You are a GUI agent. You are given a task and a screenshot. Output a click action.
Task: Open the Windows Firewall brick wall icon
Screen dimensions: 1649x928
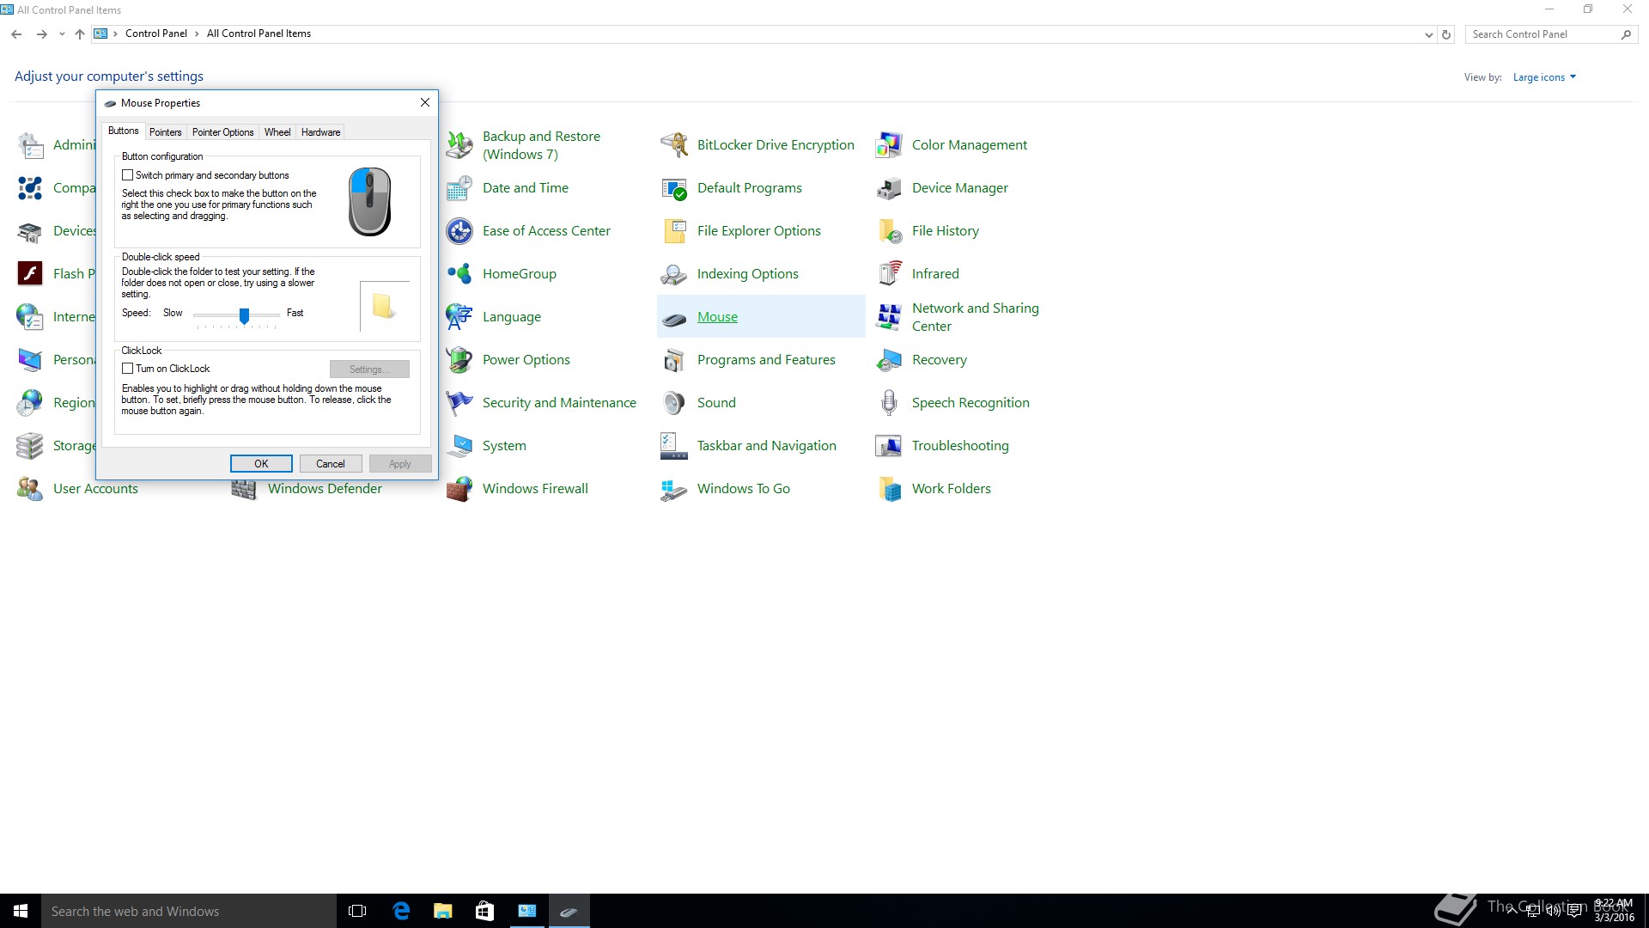click(x=459, y=489)
